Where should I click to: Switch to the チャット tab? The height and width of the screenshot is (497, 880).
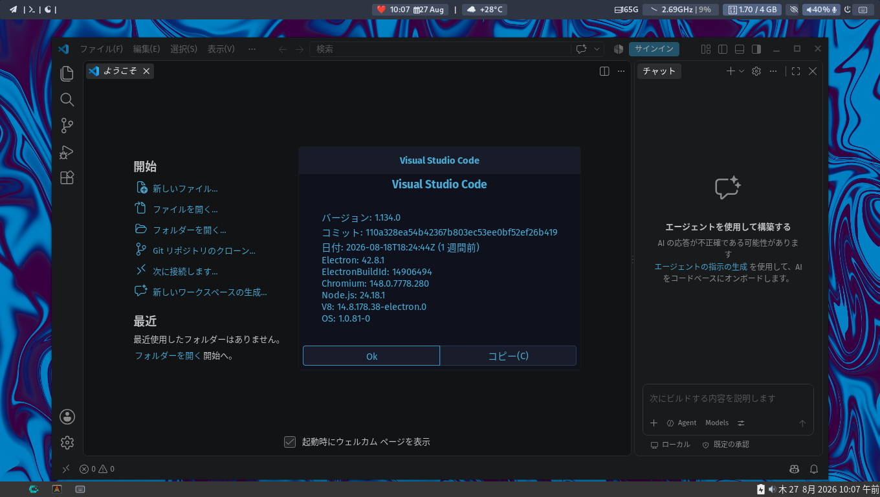tap(659, 71)
